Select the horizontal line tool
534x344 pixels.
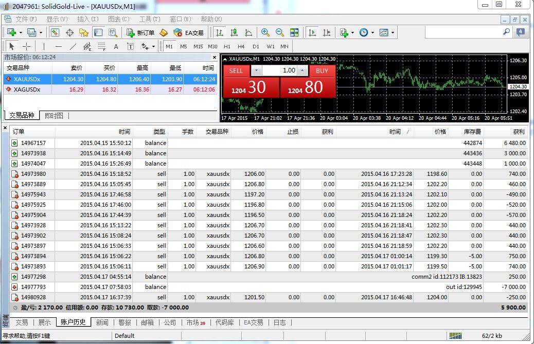pos(59,46)
